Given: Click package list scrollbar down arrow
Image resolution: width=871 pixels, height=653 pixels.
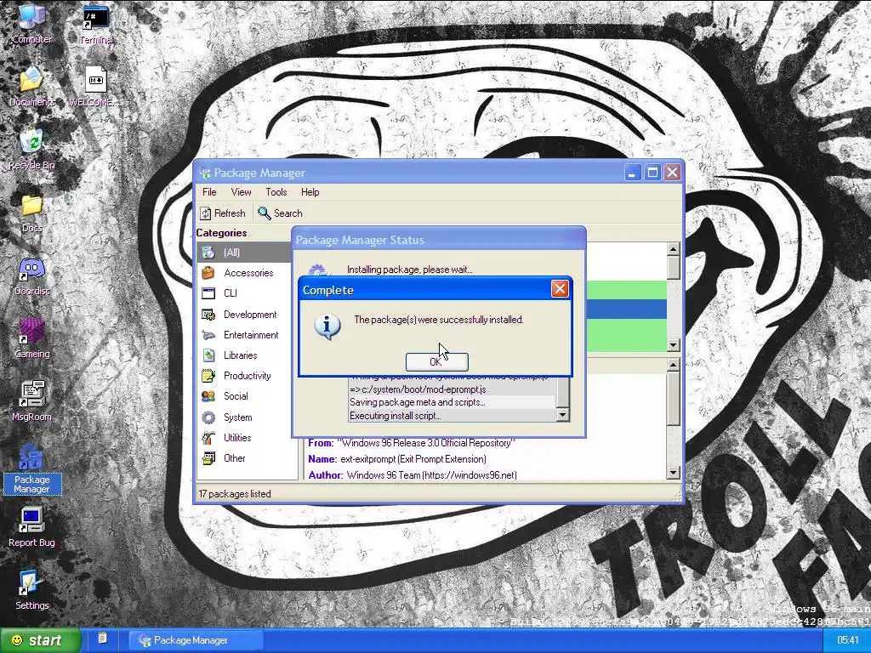Looking at the screenshot, I should [x=674, y=345].
